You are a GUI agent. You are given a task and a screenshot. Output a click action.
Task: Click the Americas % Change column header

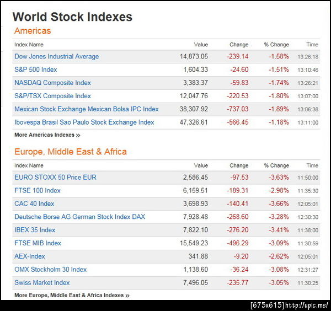pyautogui.click(x=276, y=45)
